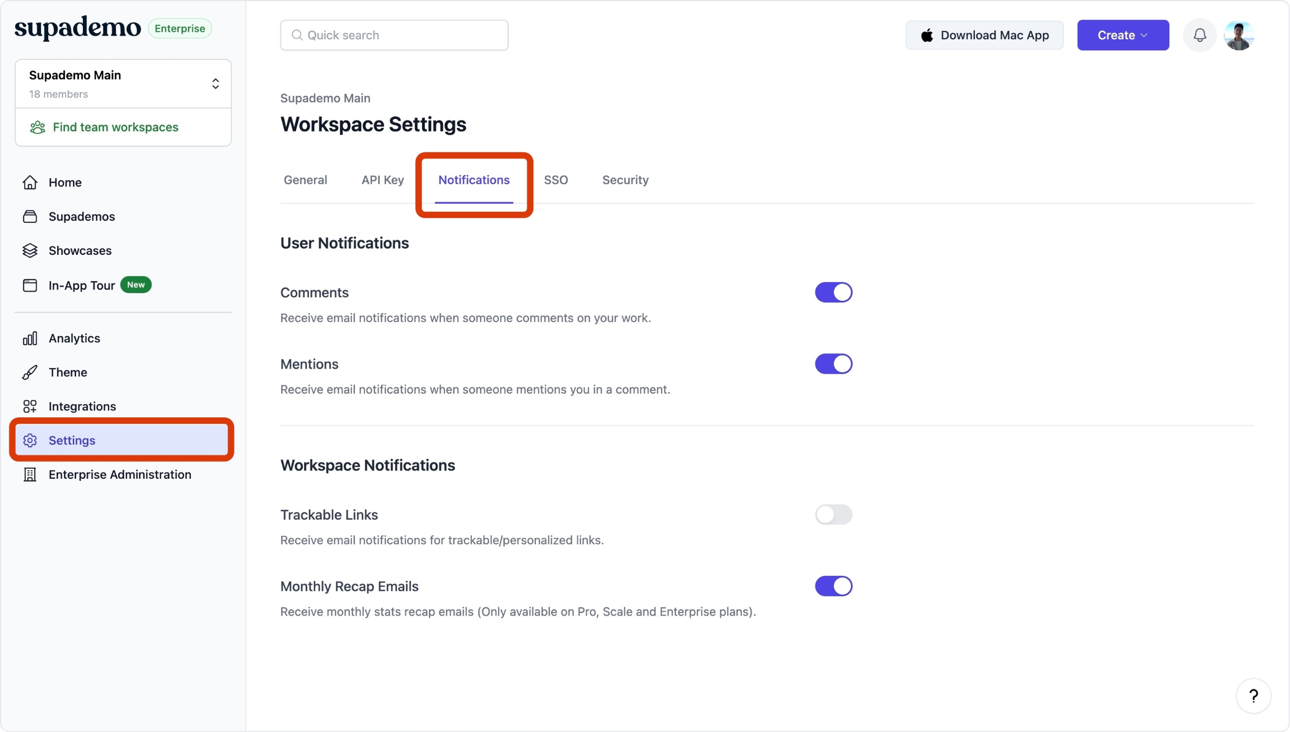Click the notification bell icon

[1199, 35]
